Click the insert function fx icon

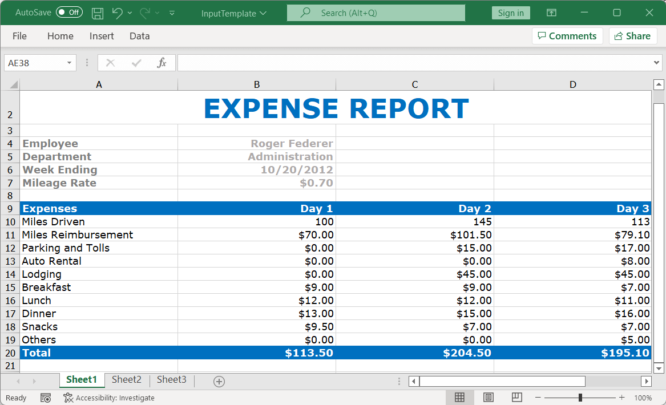coord(162,63)
